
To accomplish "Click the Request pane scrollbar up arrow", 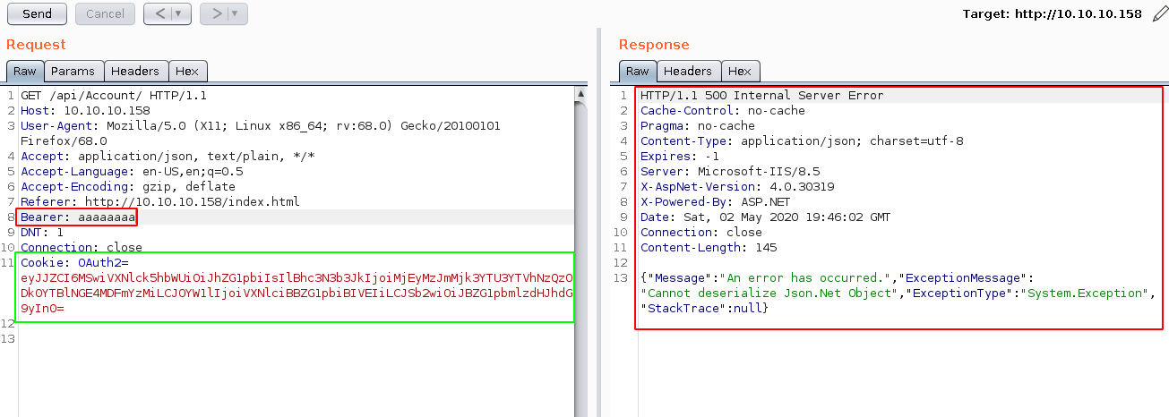I will pyautogui.click(x=581, y=93).
